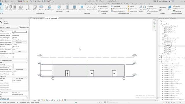Click the Линия модели tool
Viewport: 185px width, 104px height.
[103, 9]
